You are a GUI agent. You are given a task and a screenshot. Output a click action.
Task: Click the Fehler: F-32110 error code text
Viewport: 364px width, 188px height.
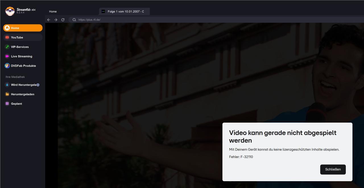[x=241, y=157]
